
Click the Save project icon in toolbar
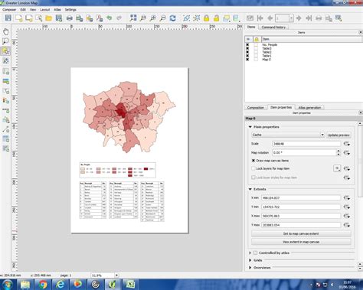[8, 18]
